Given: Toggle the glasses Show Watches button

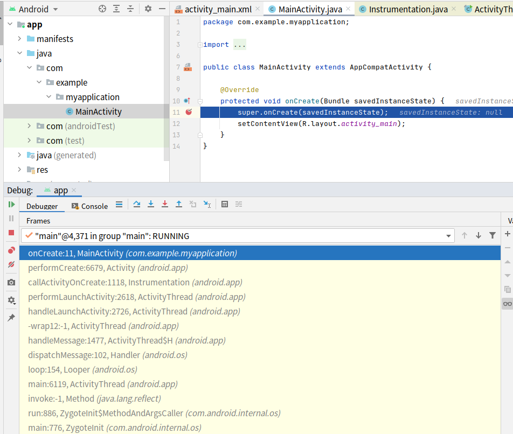Looking at the screenshot, I should [507, 304].
